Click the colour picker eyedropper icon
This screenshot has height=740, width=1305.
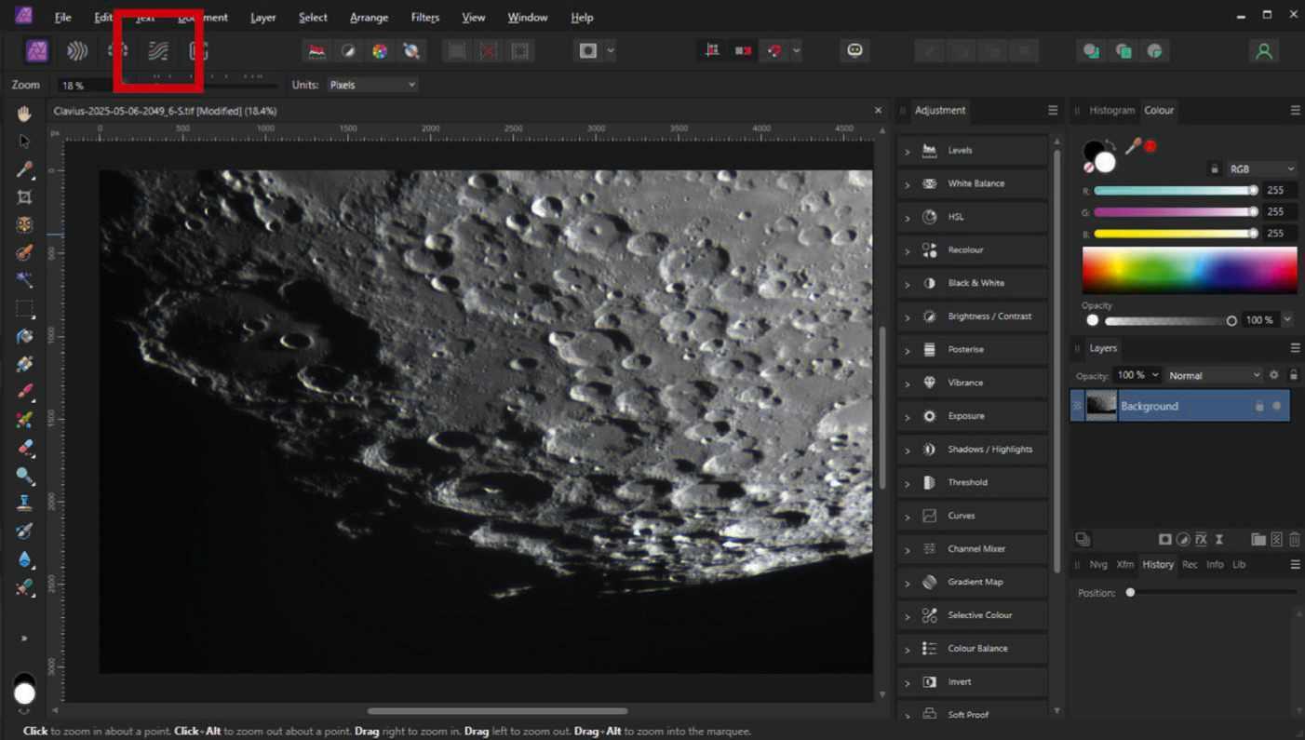(1133, 146)
